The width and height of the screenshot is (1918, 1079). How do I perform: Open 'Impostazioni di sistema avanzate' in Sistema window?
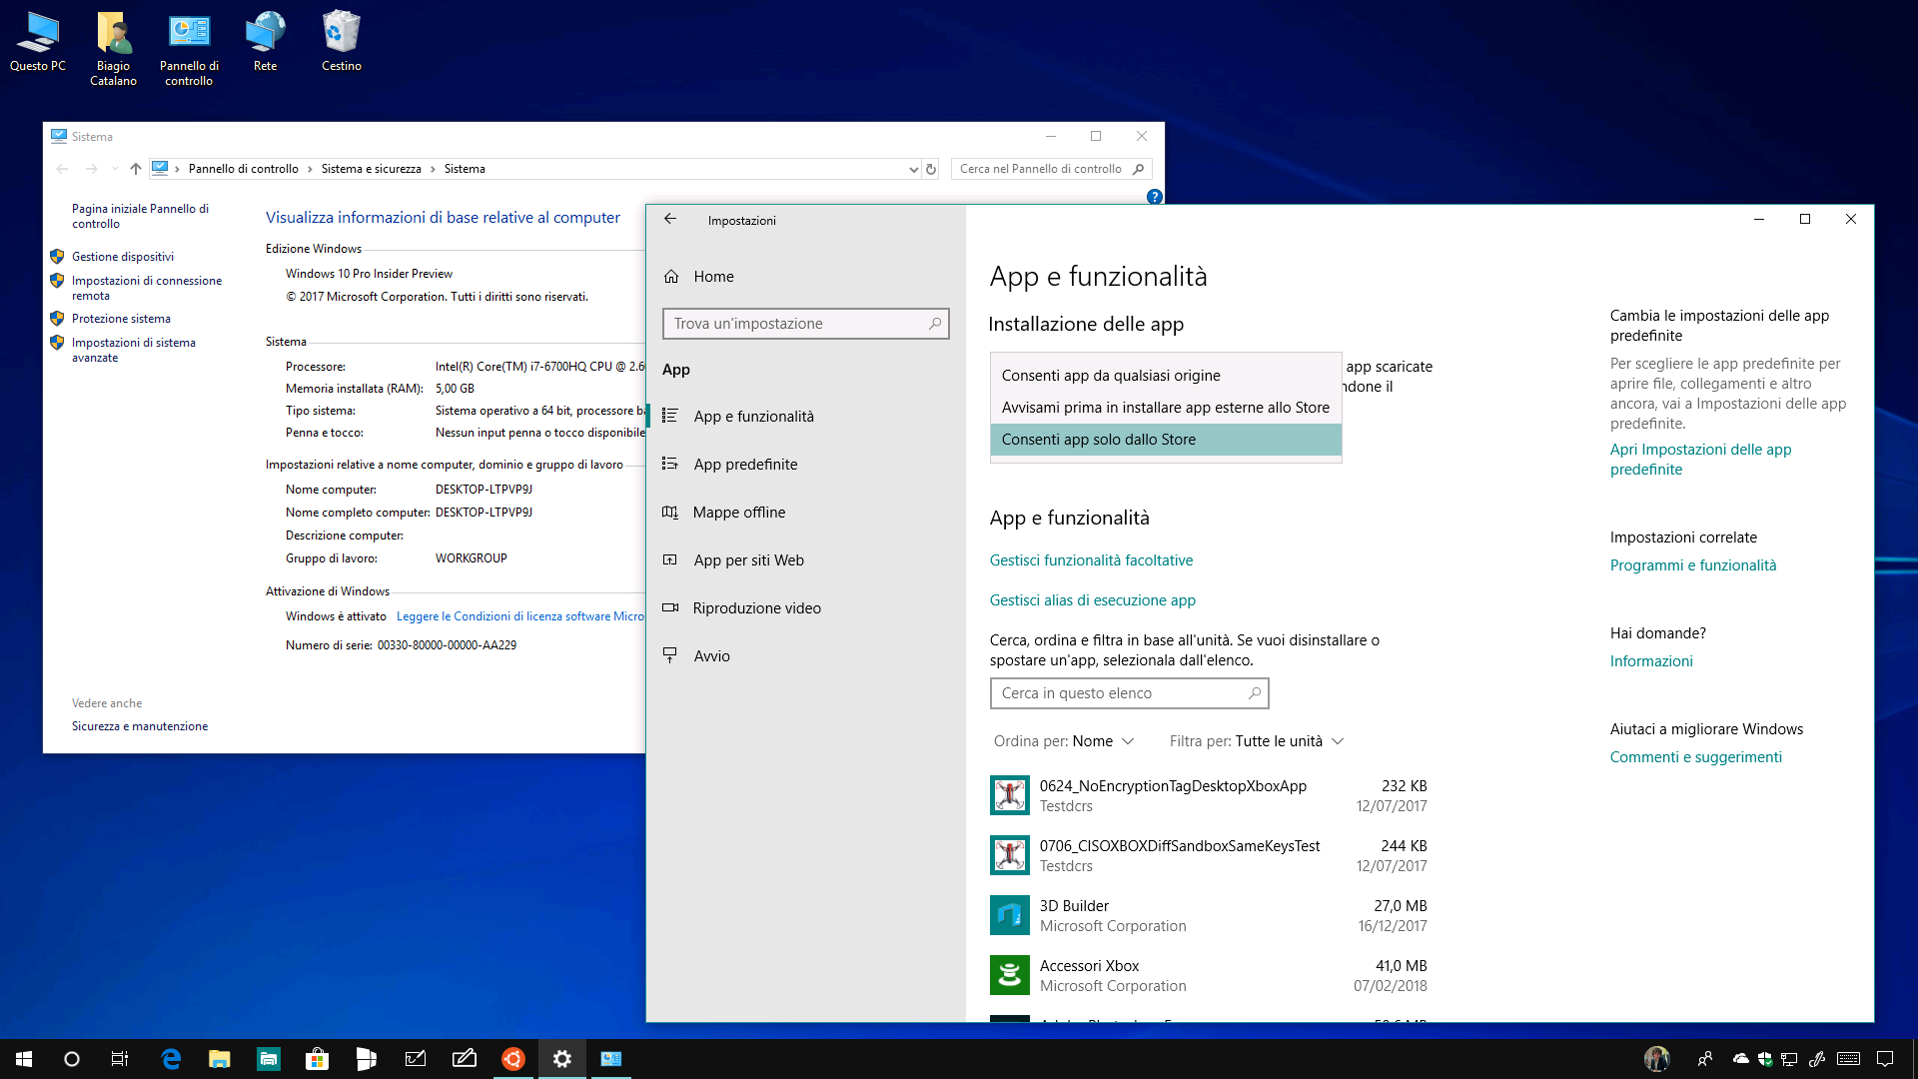click(133, 350)
